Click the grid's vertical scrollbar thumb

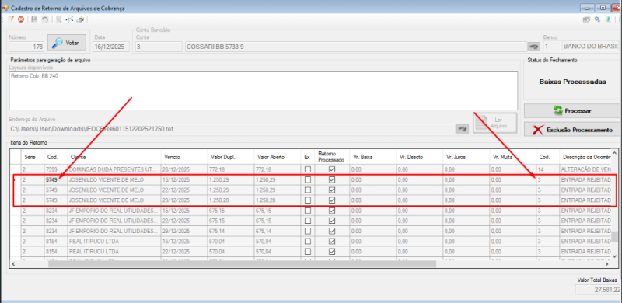pyautogui.click(x=614, y=237)
